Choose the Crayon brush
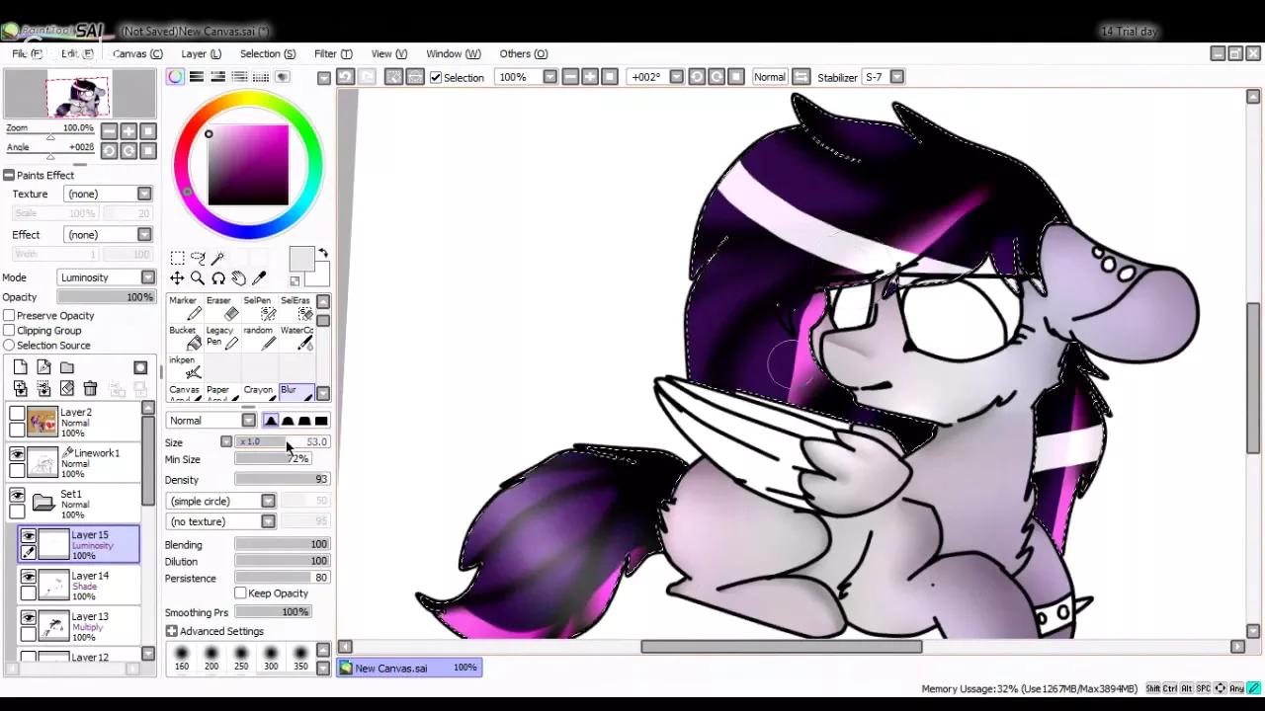This screenshot has height=711, width=1265. click(x=259, y=392)
